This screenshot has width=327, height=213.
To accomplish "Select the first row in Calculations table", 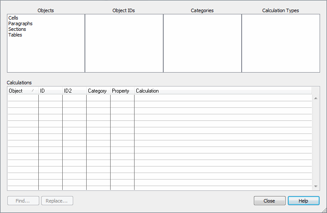I will click(159, 98).
